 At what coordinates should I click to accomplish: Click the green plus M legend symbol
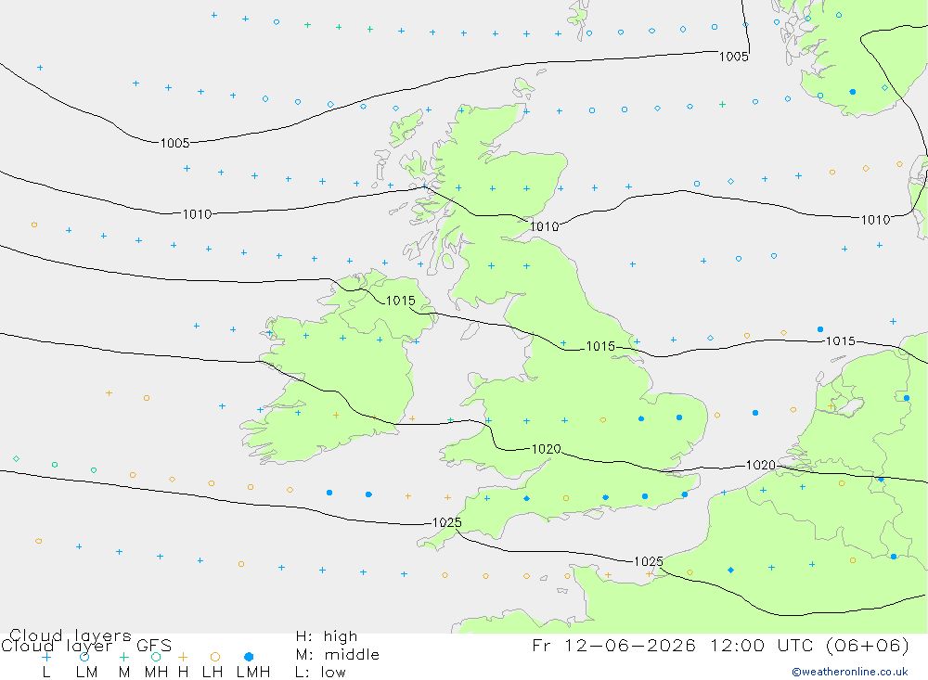[123, 657]
